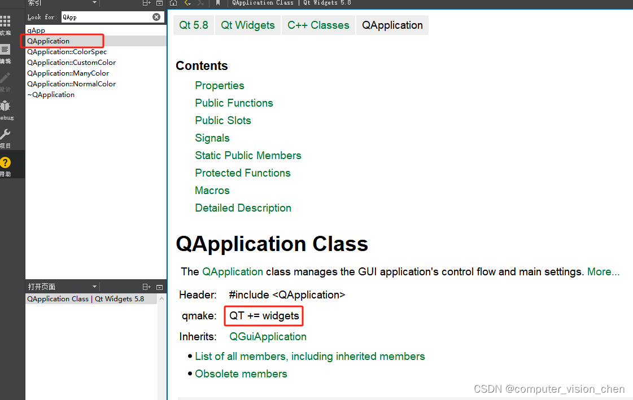
Task: Split the index panel
Action: 147,3
